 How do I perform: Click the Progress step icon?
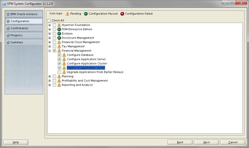tap(8, 35)
